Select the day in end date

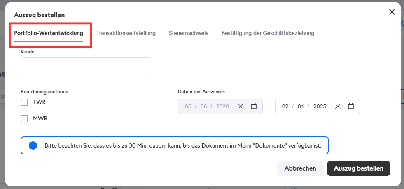285,106
